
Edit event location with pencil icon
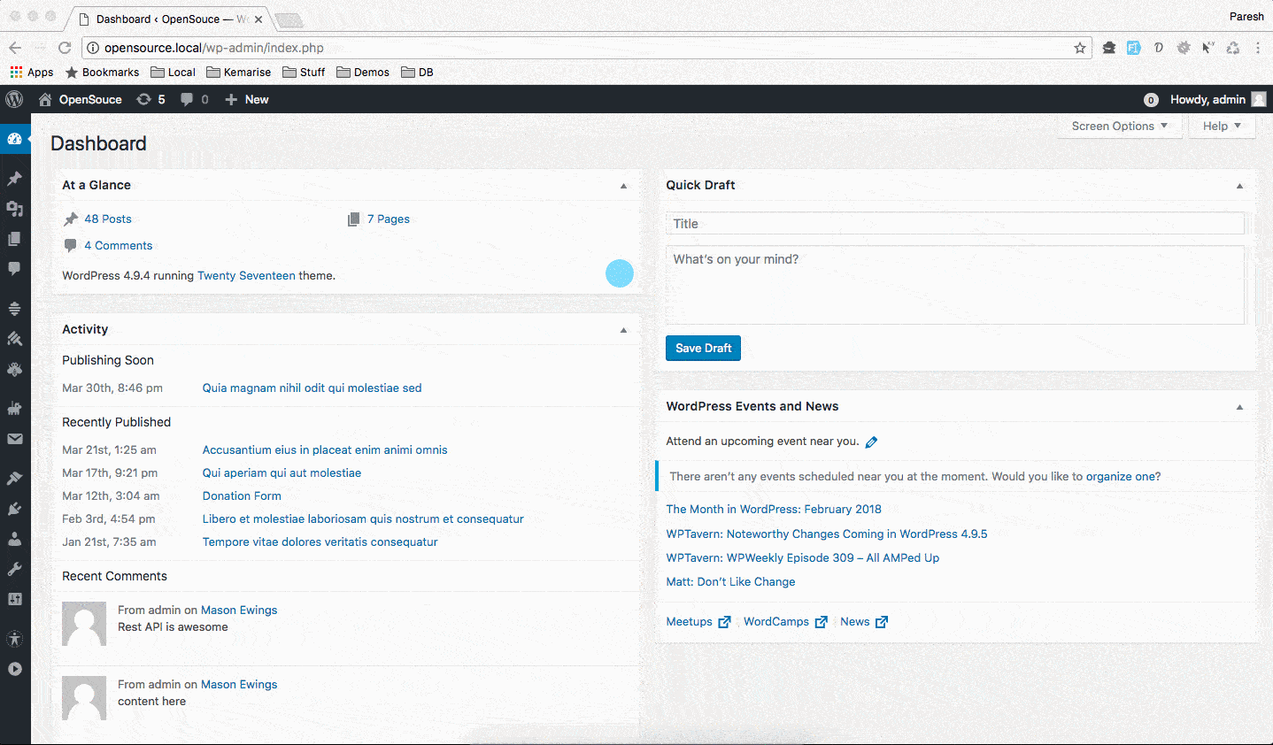point(871,442)
